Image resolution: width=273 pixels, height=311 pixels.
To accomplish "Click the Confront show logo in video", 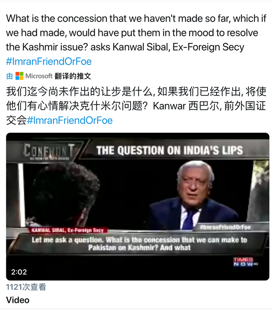I will [49, 151].
